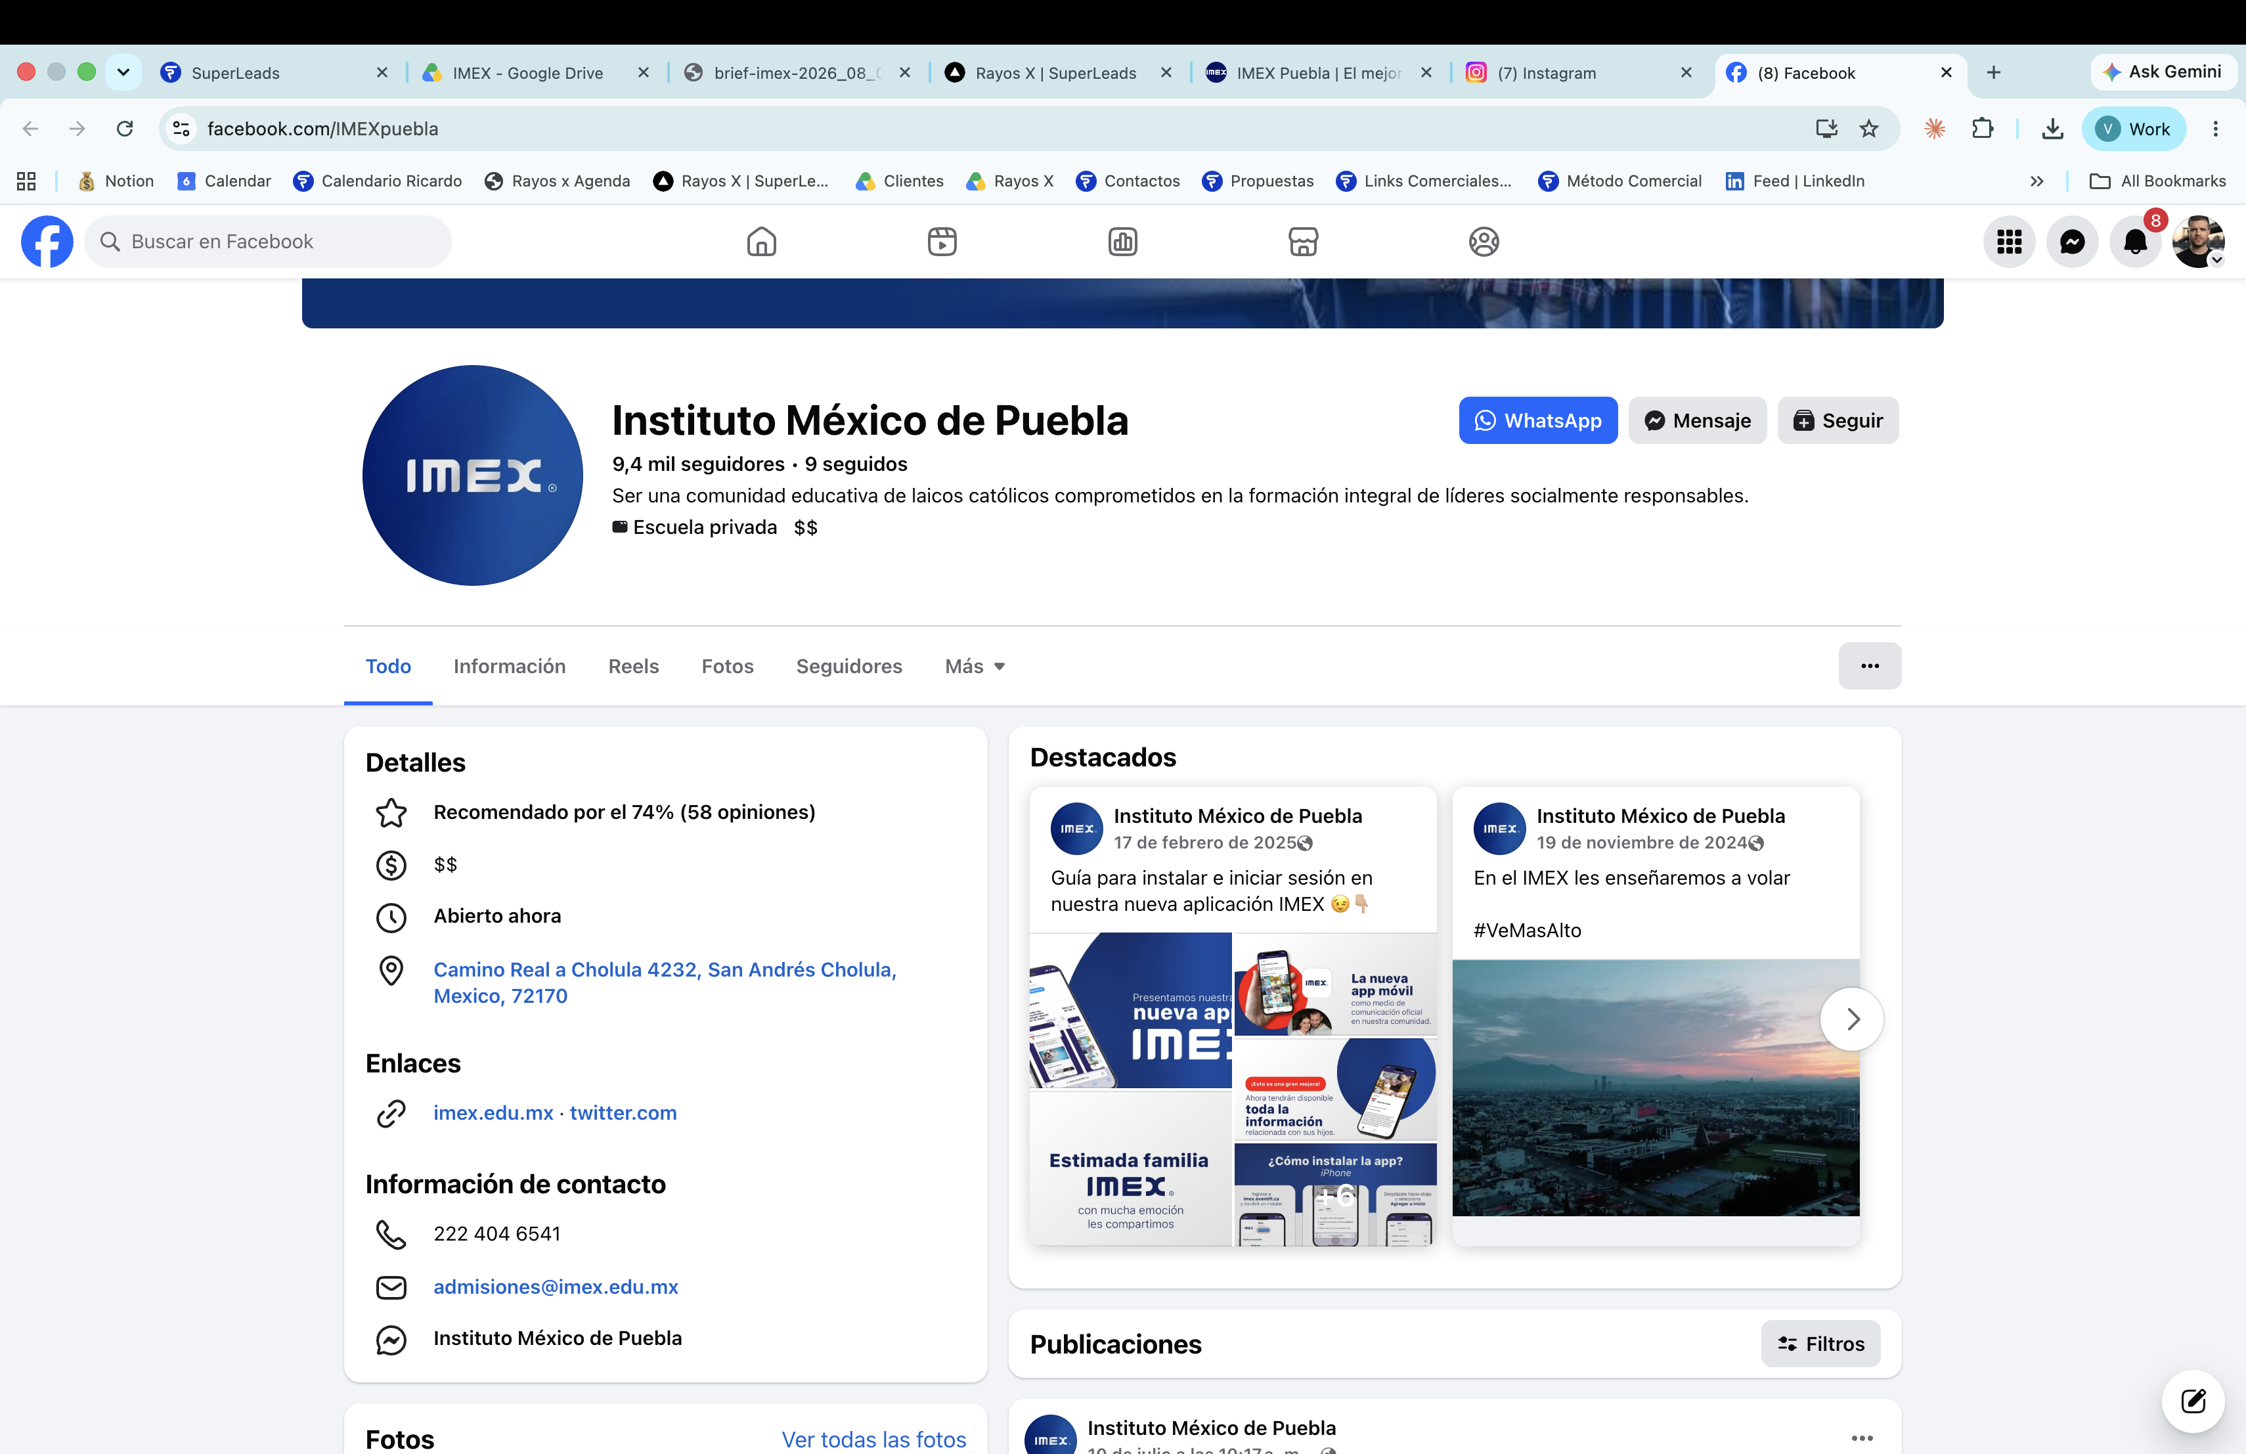Image resolution: width=2246 pixels, height=1454 pixels.
Task: Open page options three-dot button
Action: (1870, 666)
